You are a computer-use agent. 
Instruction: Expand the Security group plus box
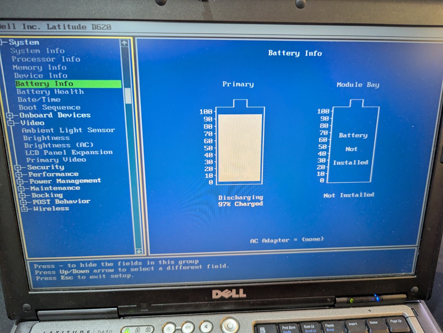point(18,167)
